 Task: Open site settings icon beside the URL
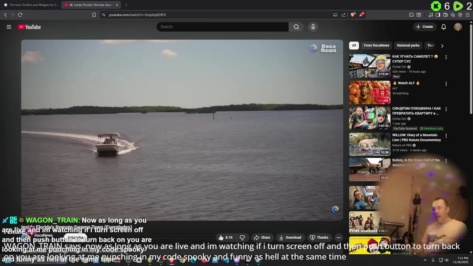click(103, 15)
